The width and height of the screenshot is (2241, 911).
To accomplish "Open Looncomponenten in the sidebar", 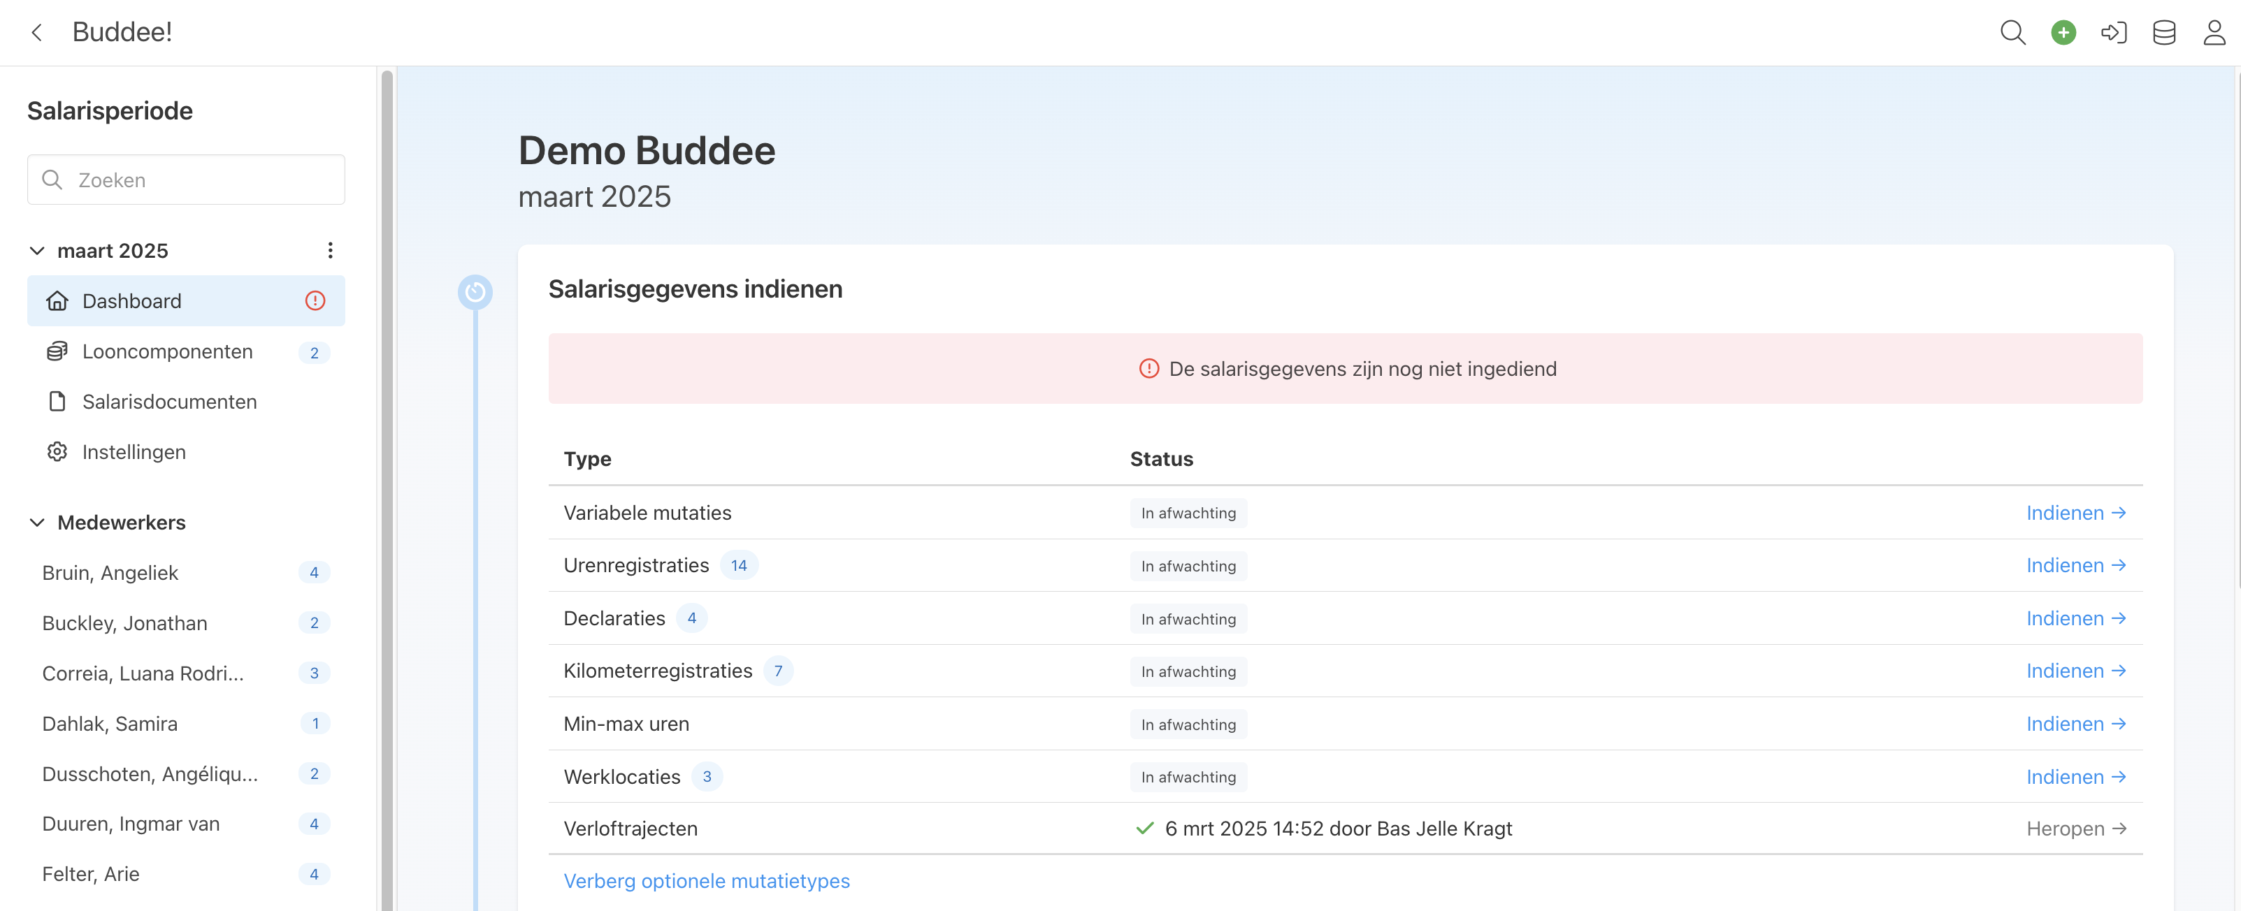I will click(x=167, y=351).
